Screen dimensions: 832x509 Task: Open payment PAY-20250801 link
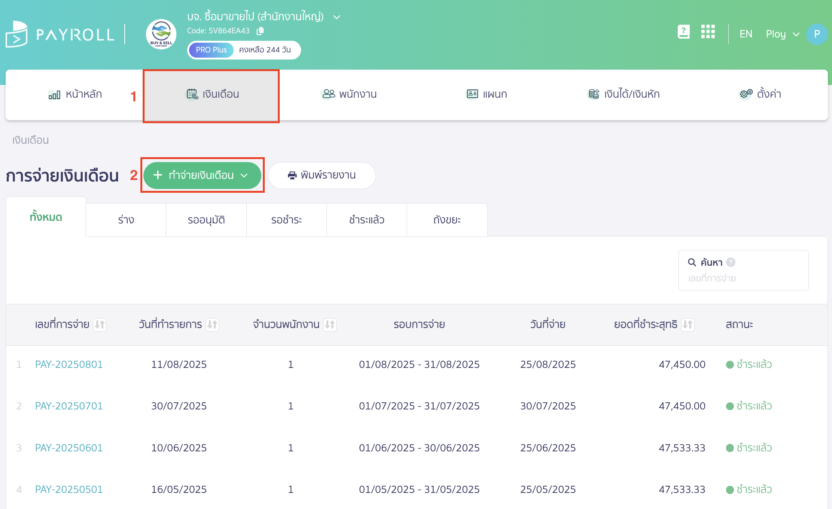69,365
